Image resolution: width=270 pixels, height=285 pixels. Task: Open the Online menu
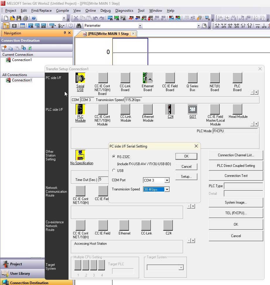pyautogui.click(x=90, y=11)
